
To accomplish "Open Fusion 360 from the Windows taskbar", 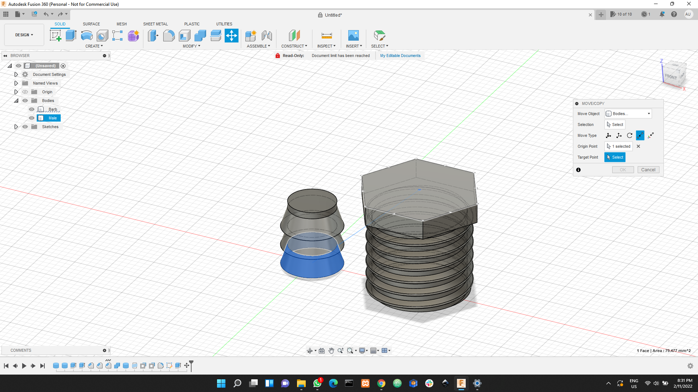I will point(461,383).
